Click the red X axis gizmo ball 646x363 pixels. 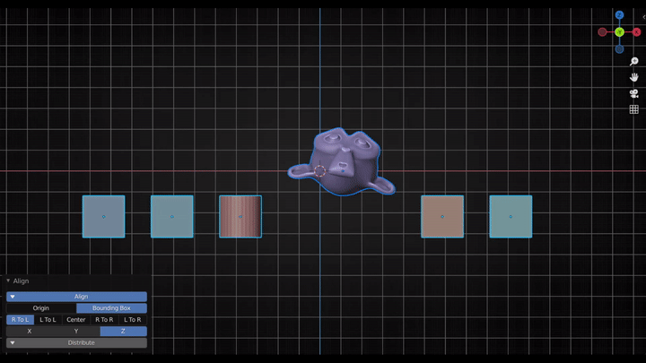point(636,31)
